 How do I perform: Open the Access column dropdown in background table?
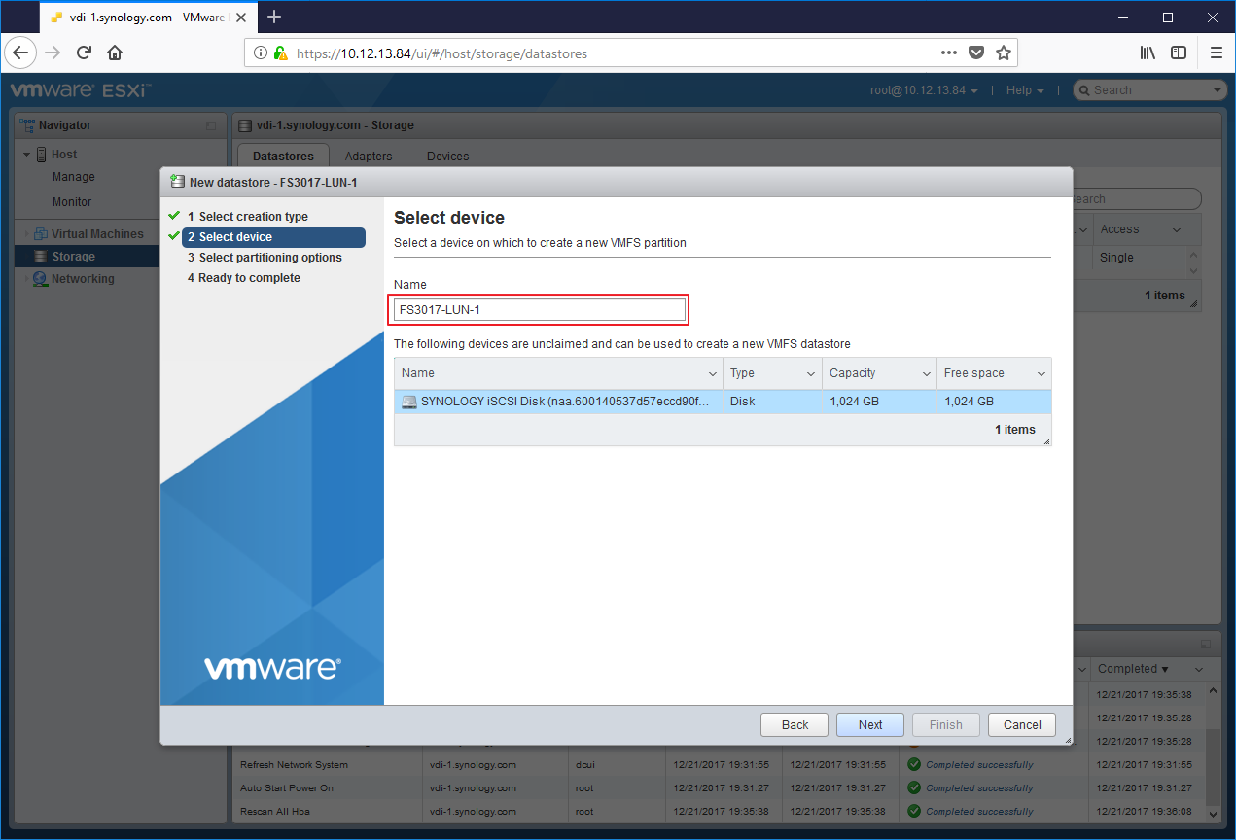click(x=1177, y=230)
